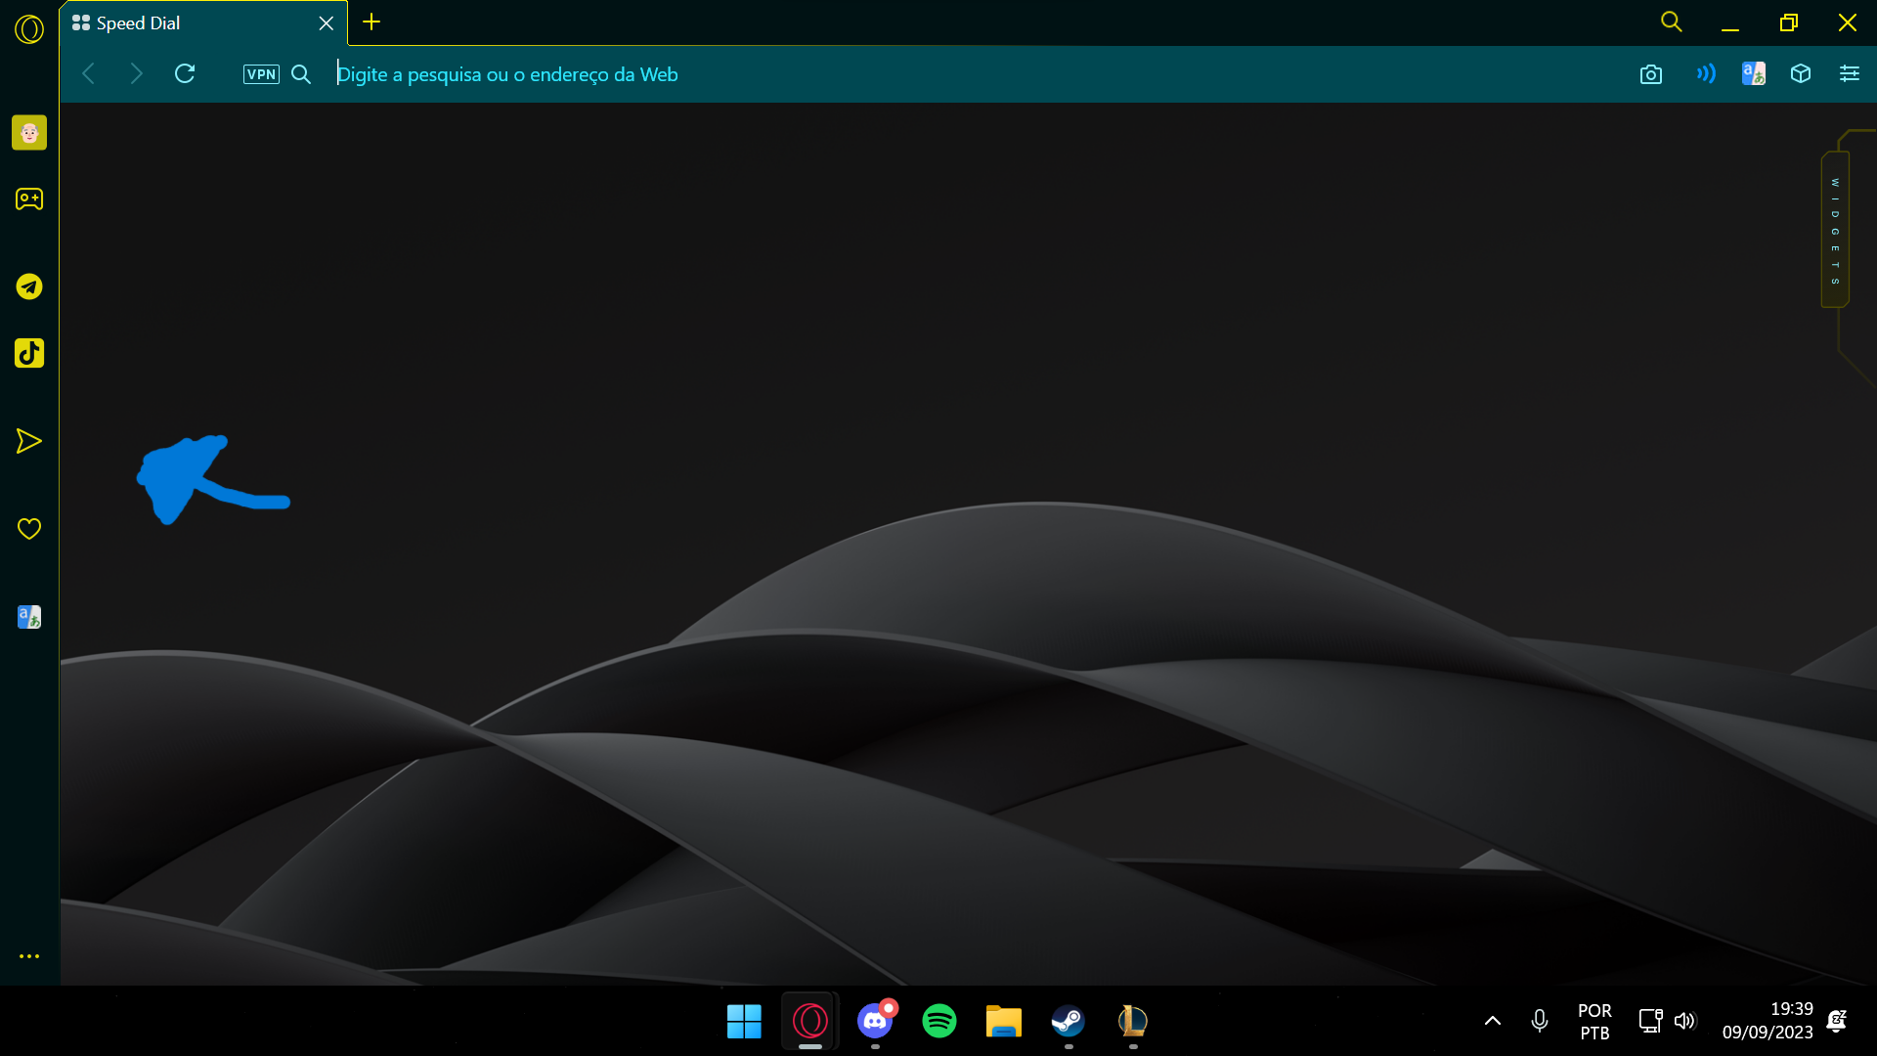The width and height of the screenshot is (1877, 1056).
Task: Open TikTok in the sidebar
Action: point(29,353)
